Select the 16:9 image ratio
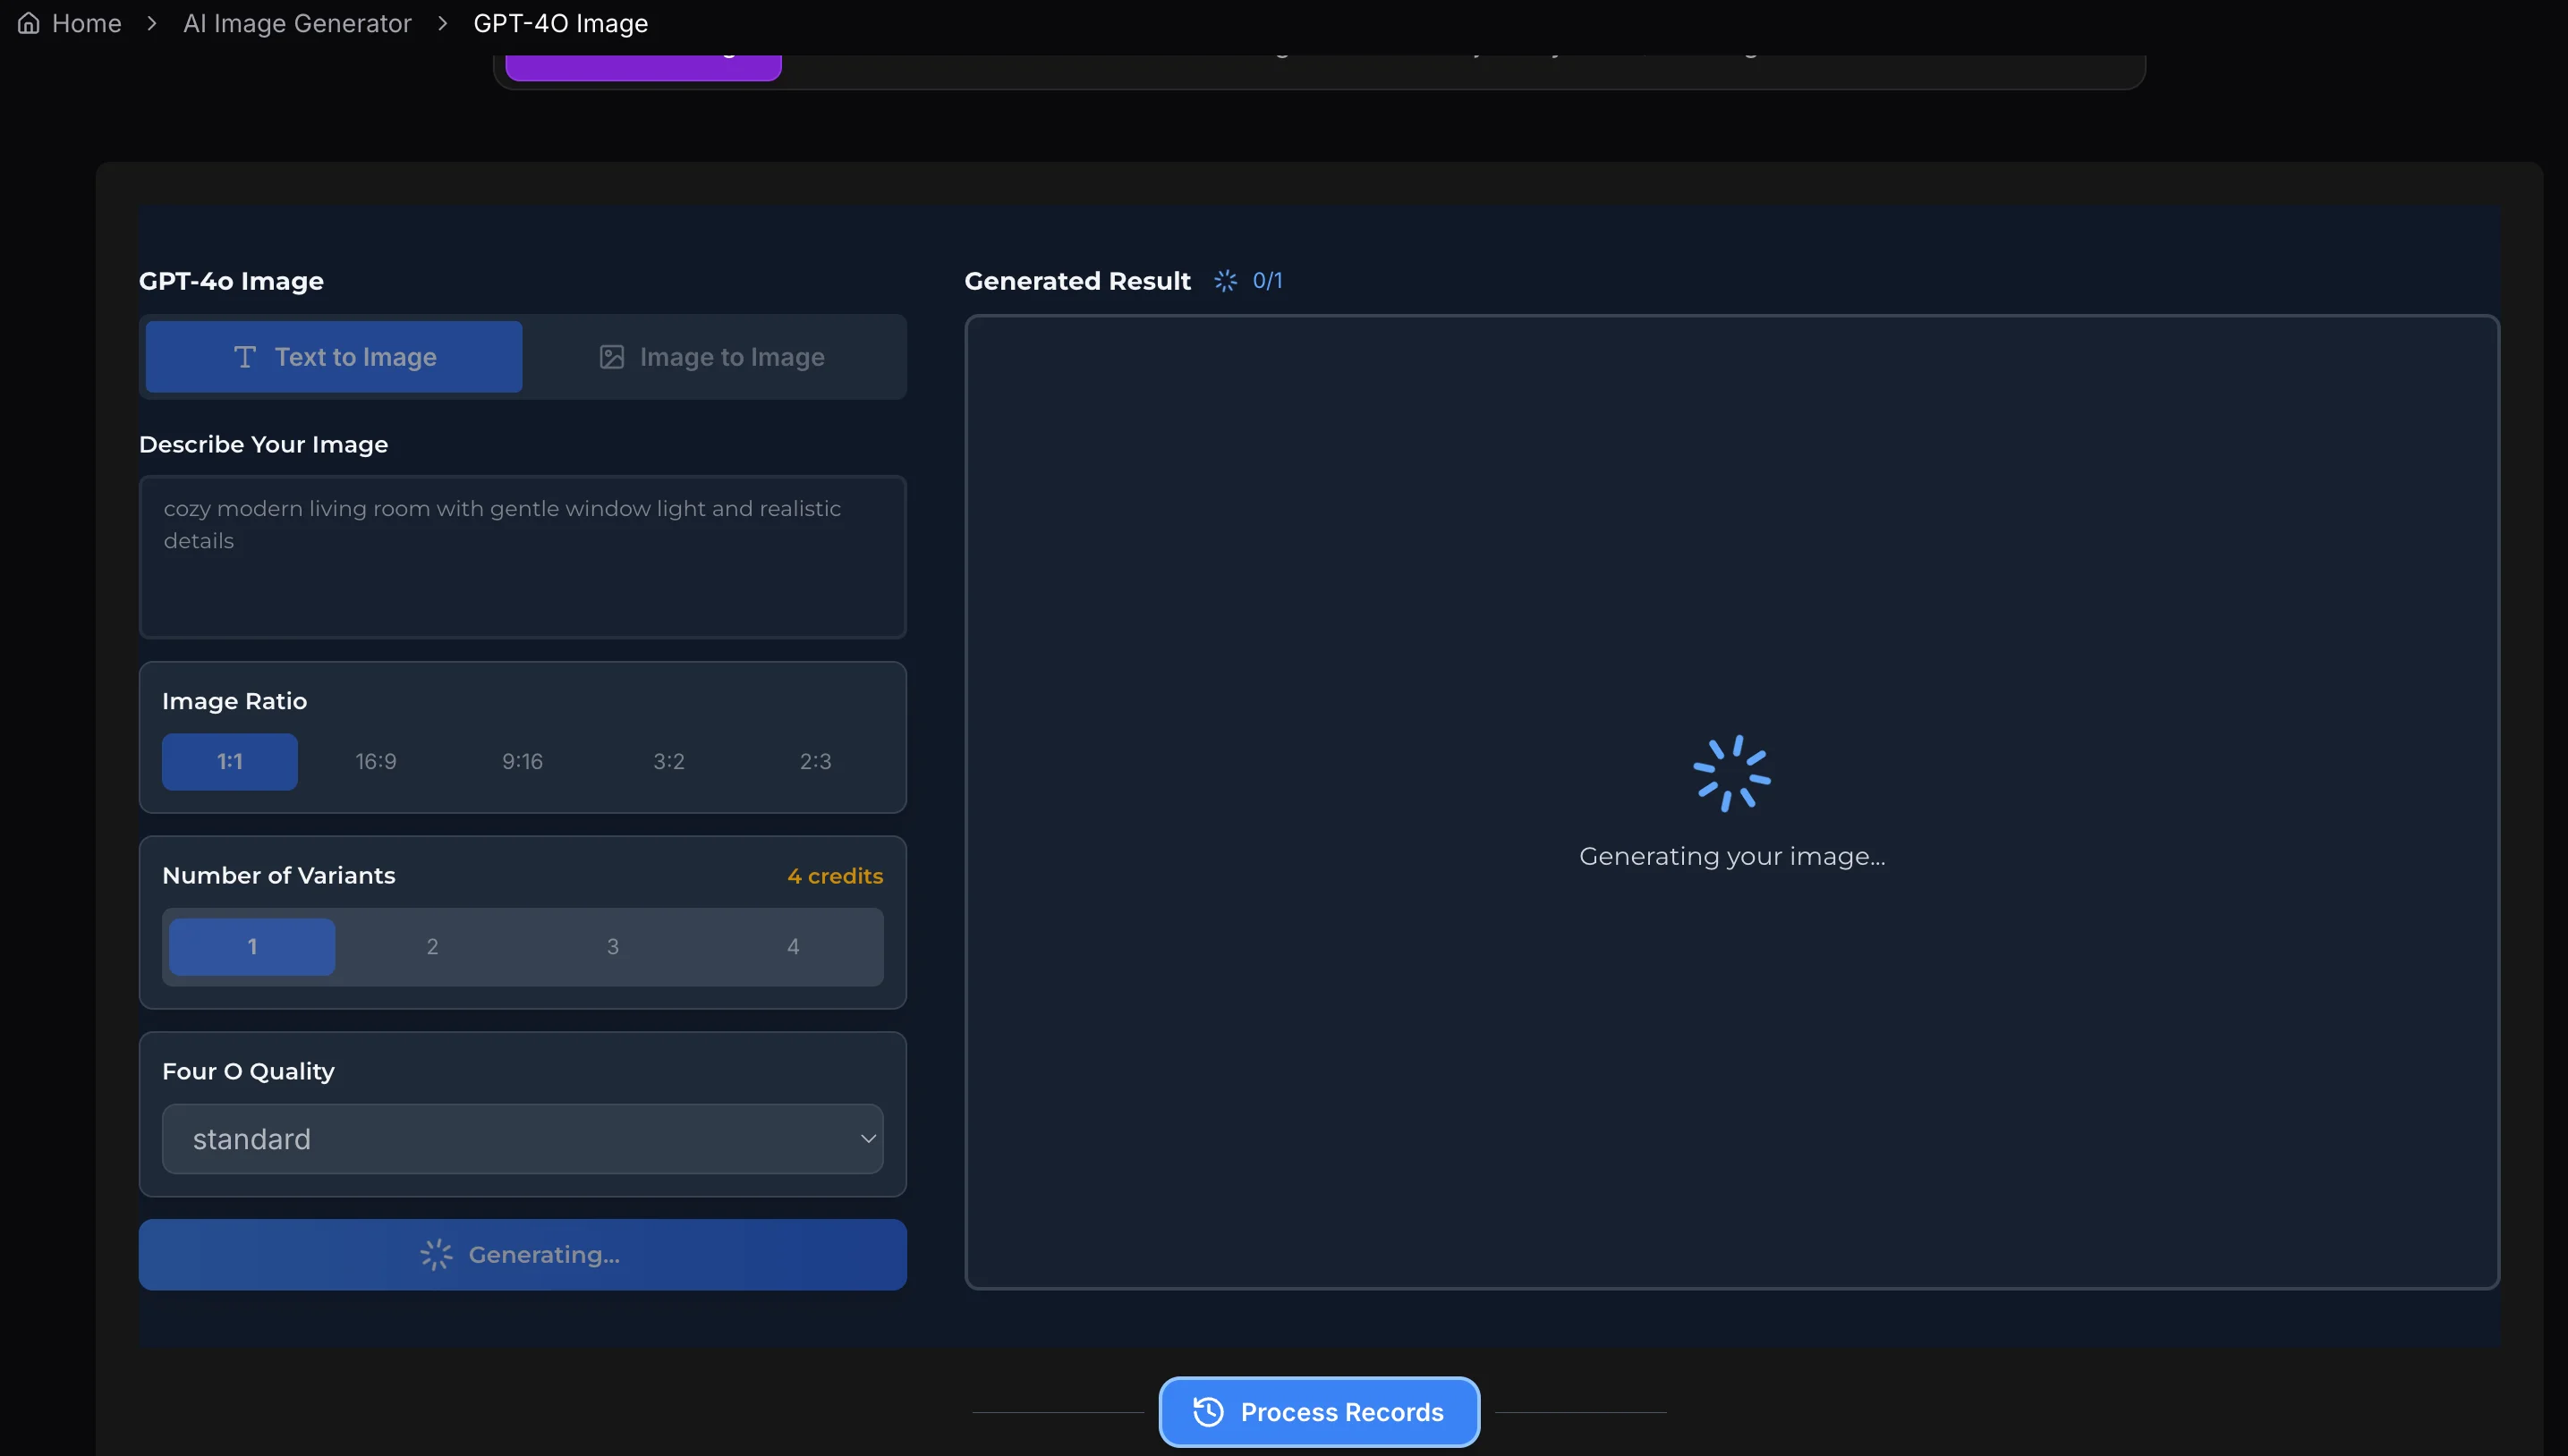This screenshot has width=2568, height=1456. [x=376, y=762]
